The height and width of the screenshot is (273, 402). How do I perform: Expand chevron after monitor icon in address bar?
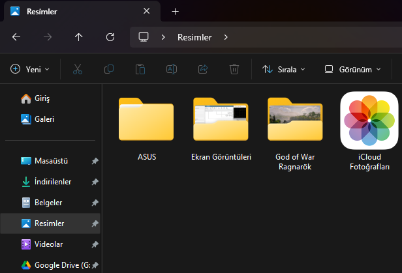163,37
